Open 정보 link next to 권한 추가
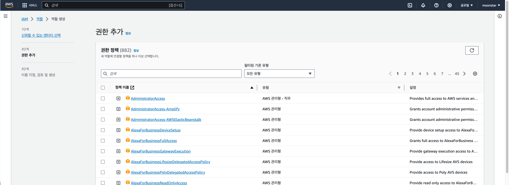Image resolution: width=509 pixels, height=185 pixels. pos(128,33)
